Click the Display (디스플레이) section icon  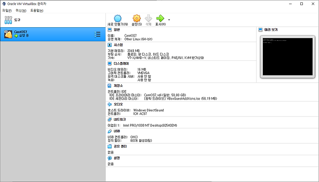pos(110,64)
